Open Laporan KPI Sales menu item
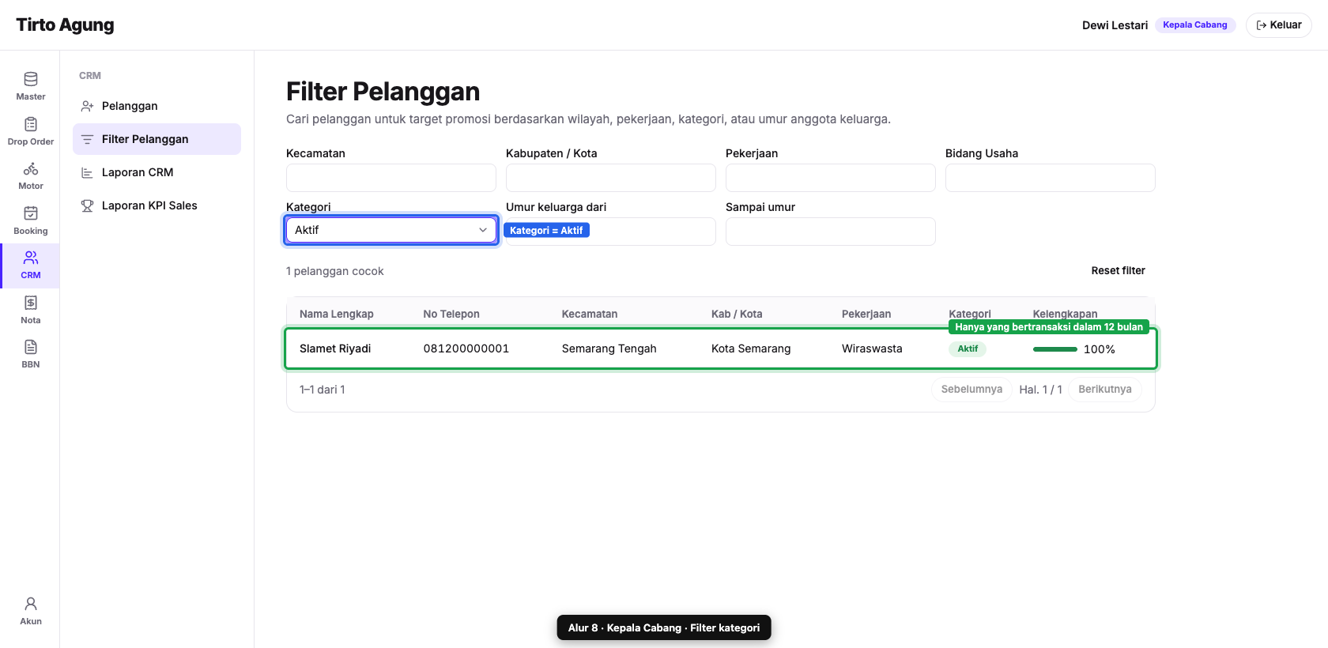Viewport: 1328px width, 648px height. (x=157, y=205)
